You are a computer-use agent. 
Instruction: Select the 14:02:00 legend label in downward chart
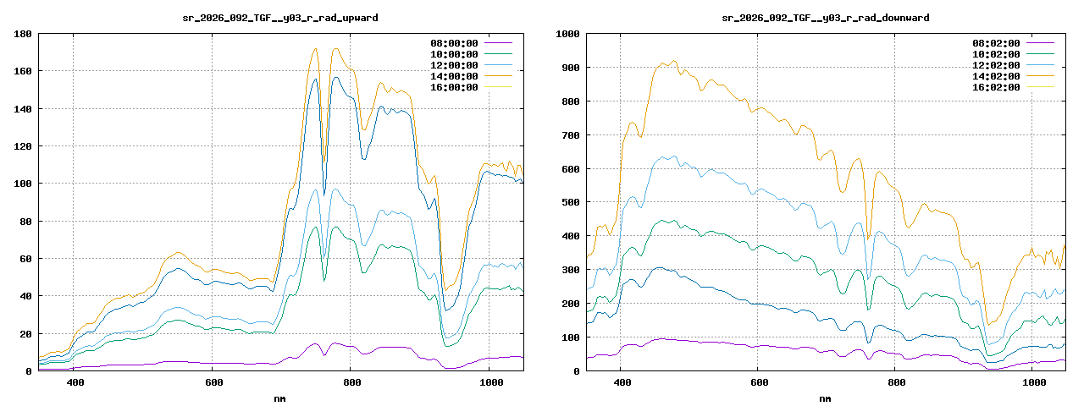pyautogui.click(x=995, y=75)
